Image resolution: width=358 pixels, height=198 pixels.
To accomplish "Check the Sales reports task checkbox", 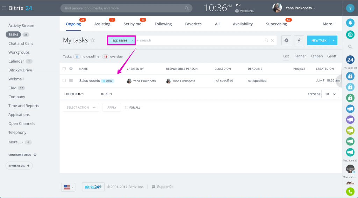I will click(x=64, y=80).
